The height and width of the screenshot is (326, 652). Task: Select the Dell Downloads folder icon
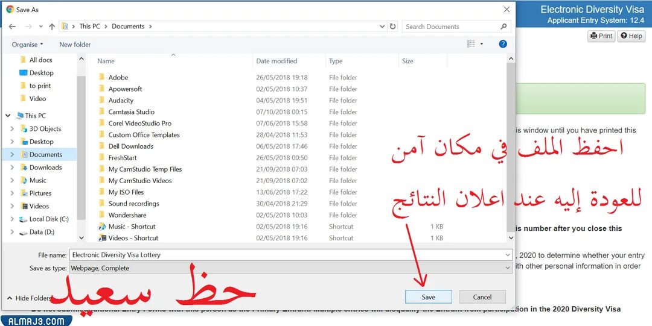[x=101, y=146]
